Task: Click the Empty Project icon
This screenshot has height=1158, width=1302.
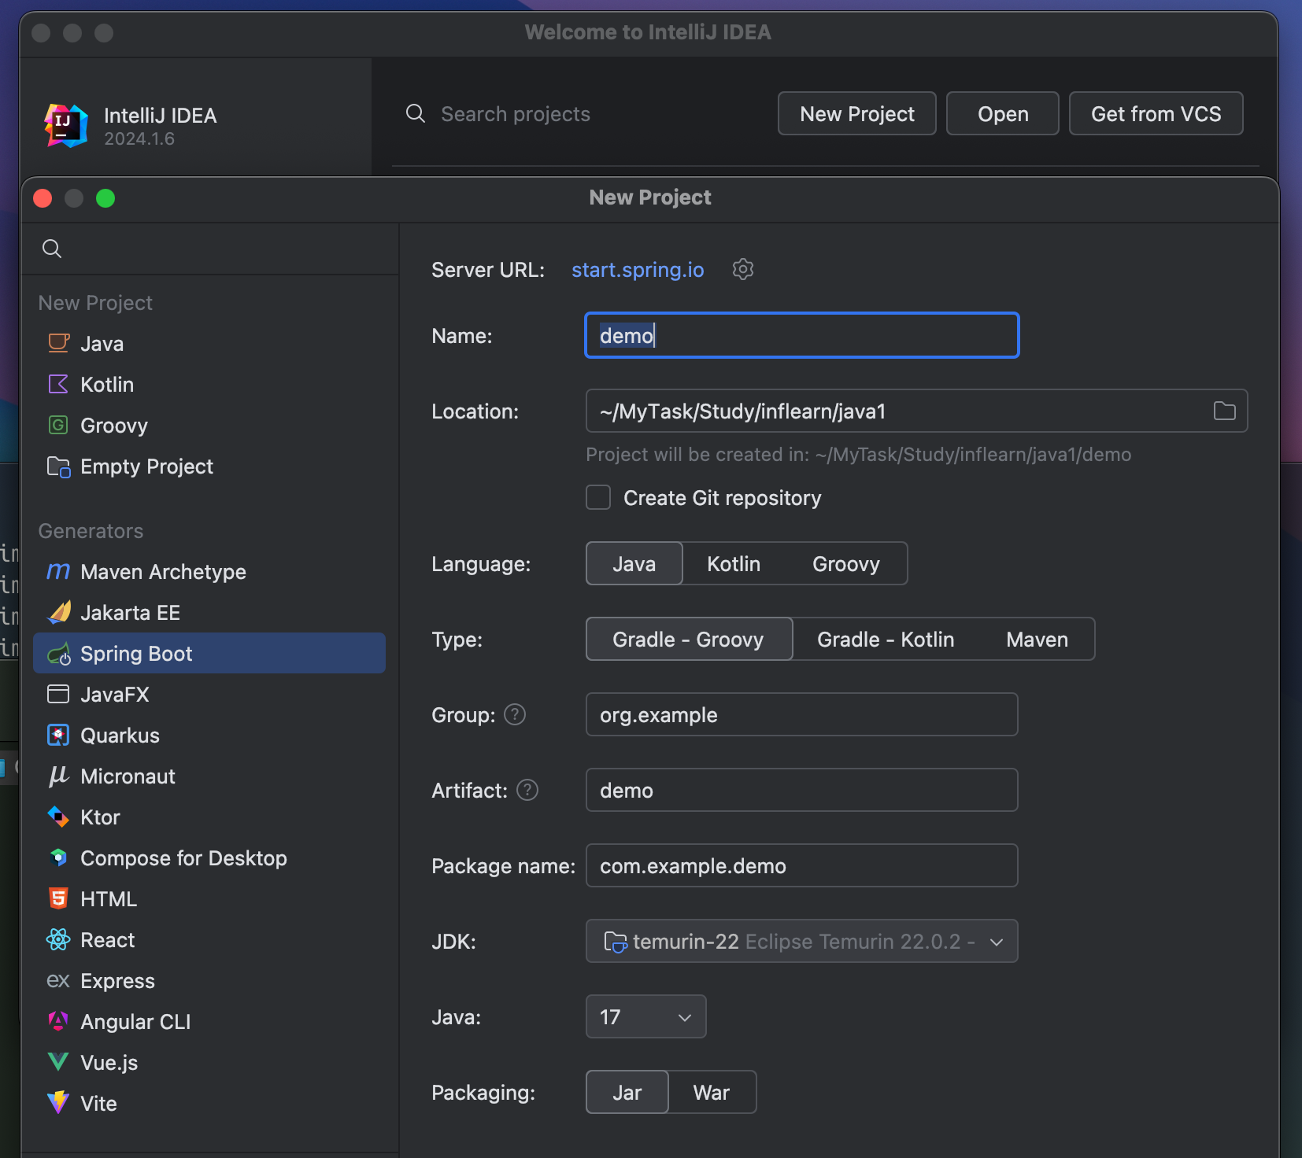Action: click(59, 467)
